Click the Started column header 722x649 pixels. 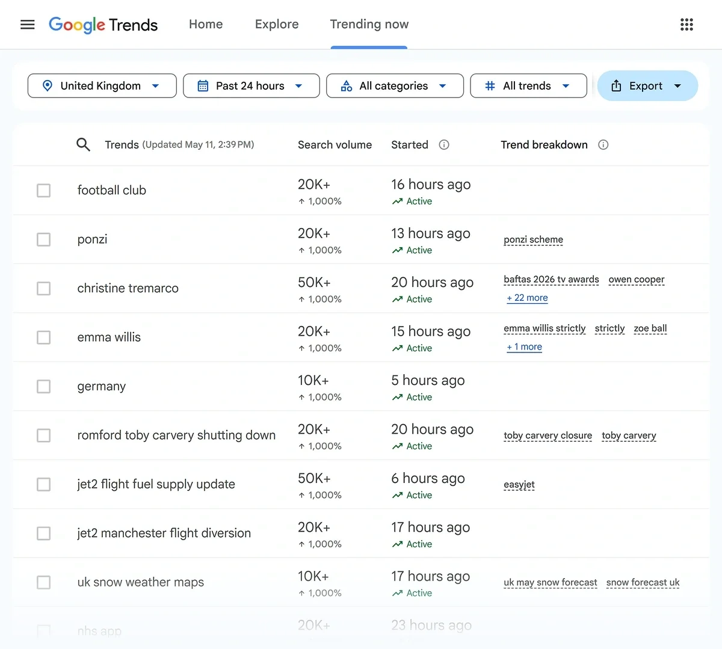tap(410, 145)
